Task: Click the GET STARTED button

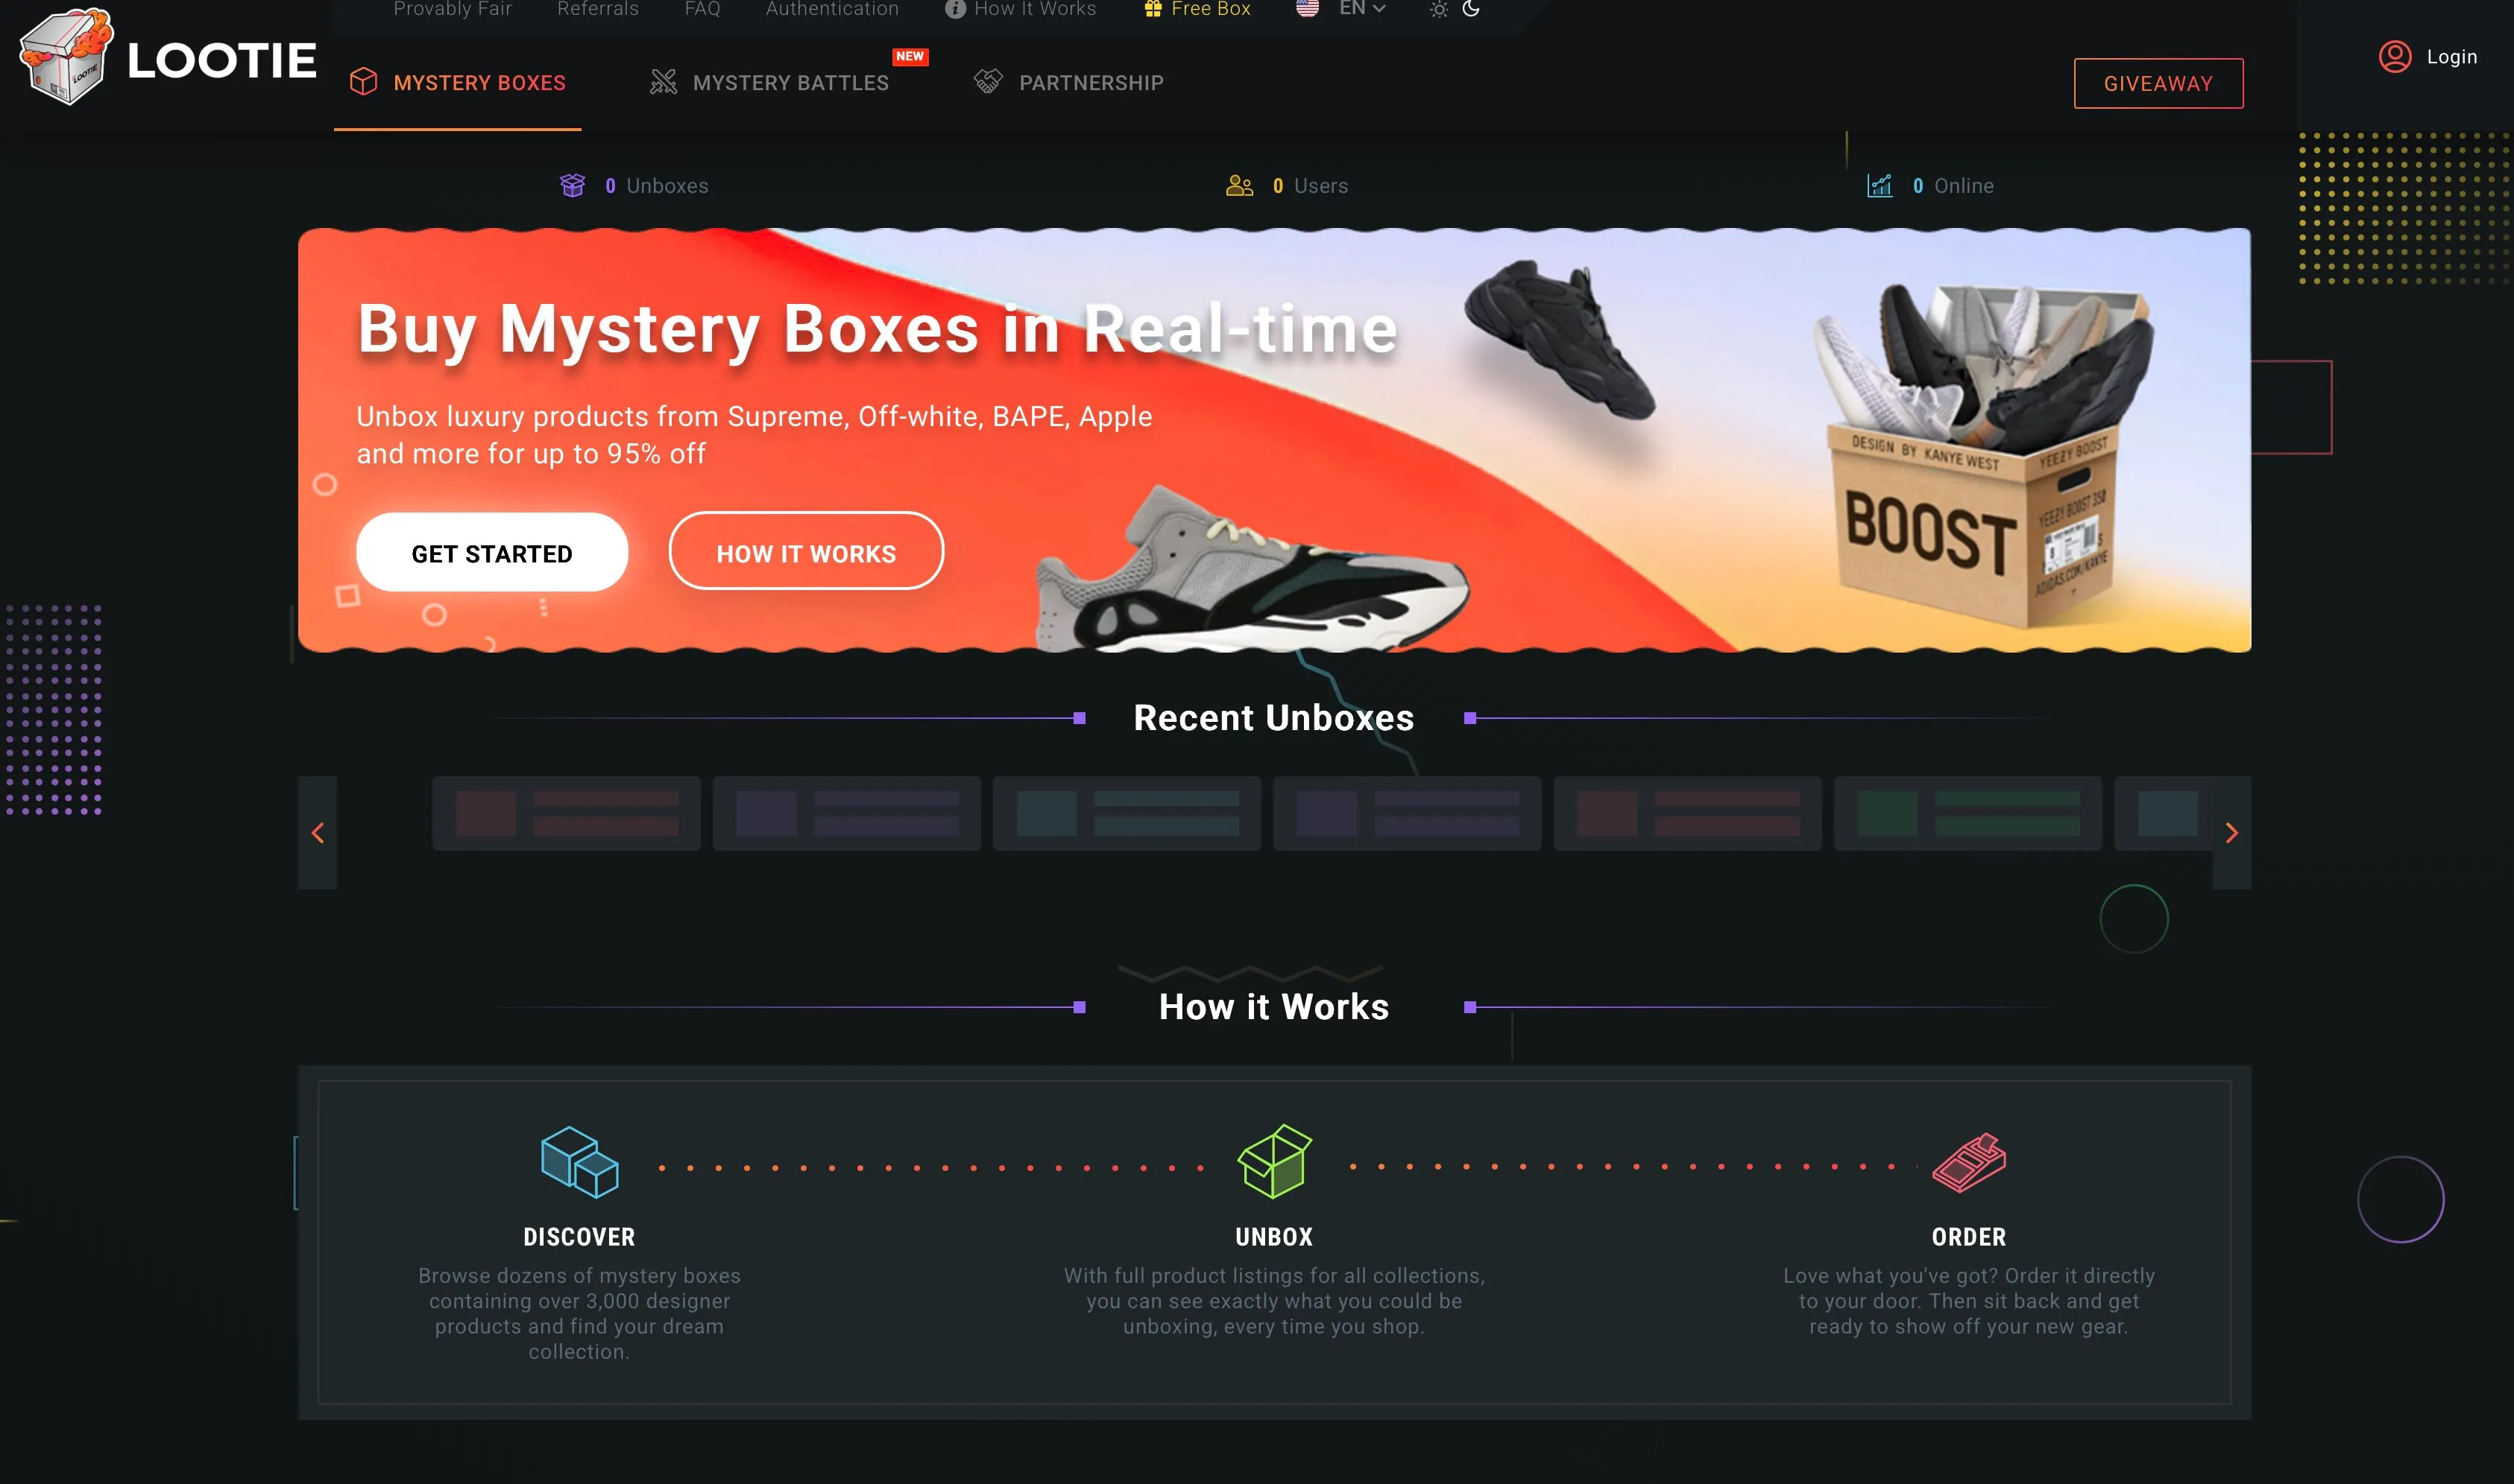Action: pos(491,552)
